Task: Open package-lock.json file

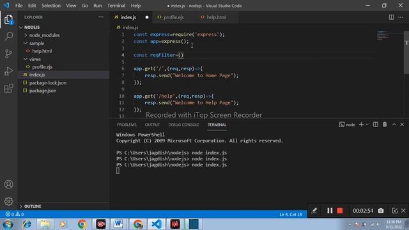Action: click(x=63, y=82)
